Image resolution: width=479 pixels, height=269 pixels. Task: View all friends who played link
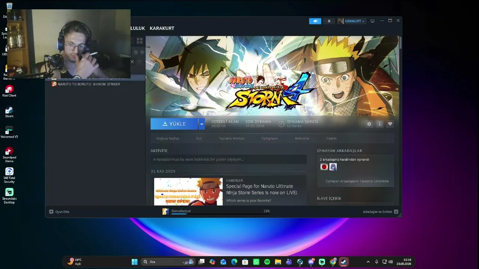pyautogui.click(x=357, y=181)
